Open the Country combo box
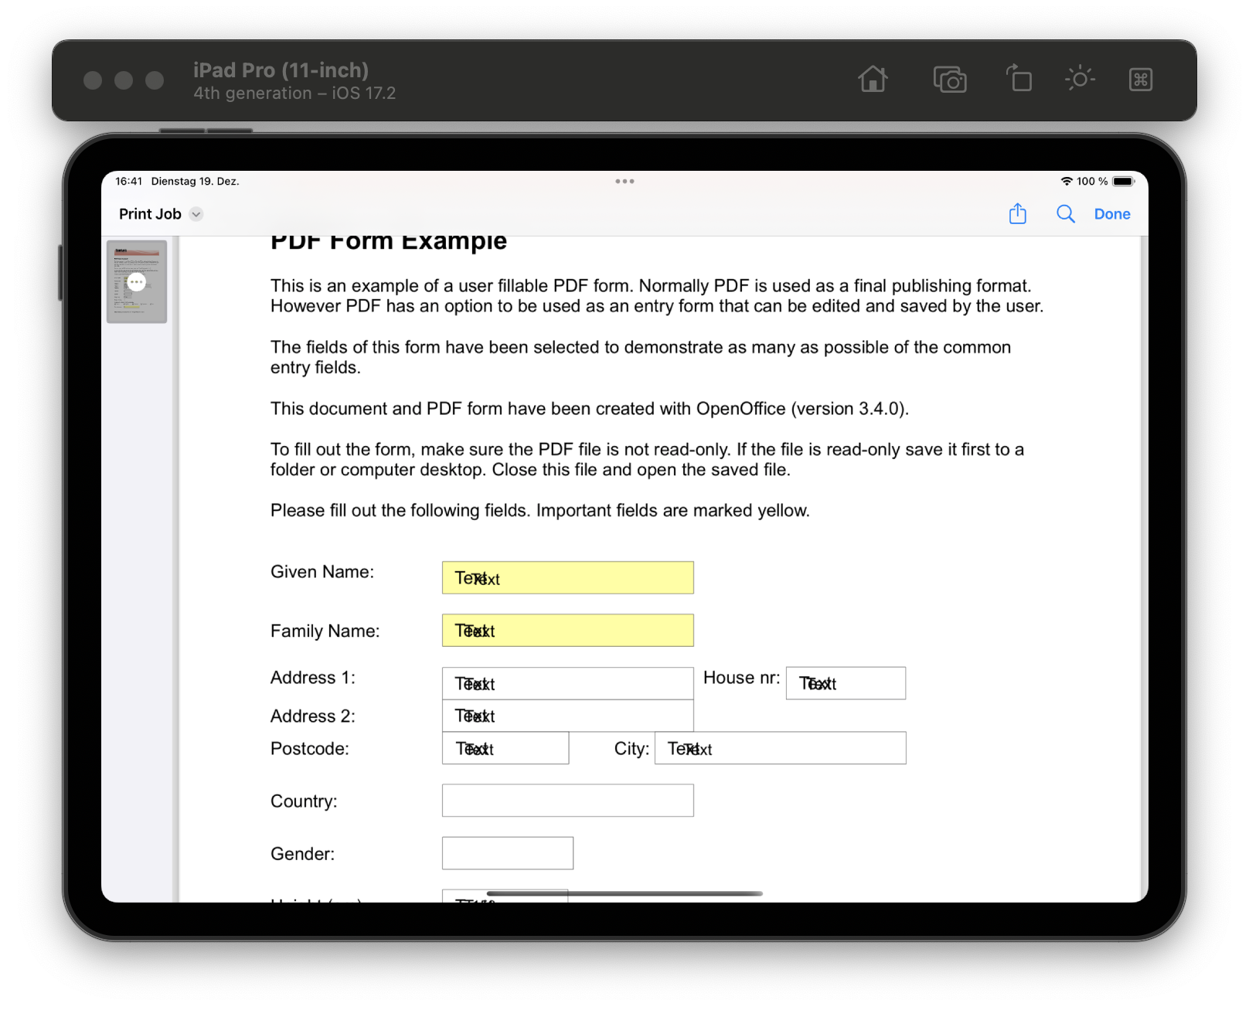The image size is (1249, 1017). tap(567, 801)
